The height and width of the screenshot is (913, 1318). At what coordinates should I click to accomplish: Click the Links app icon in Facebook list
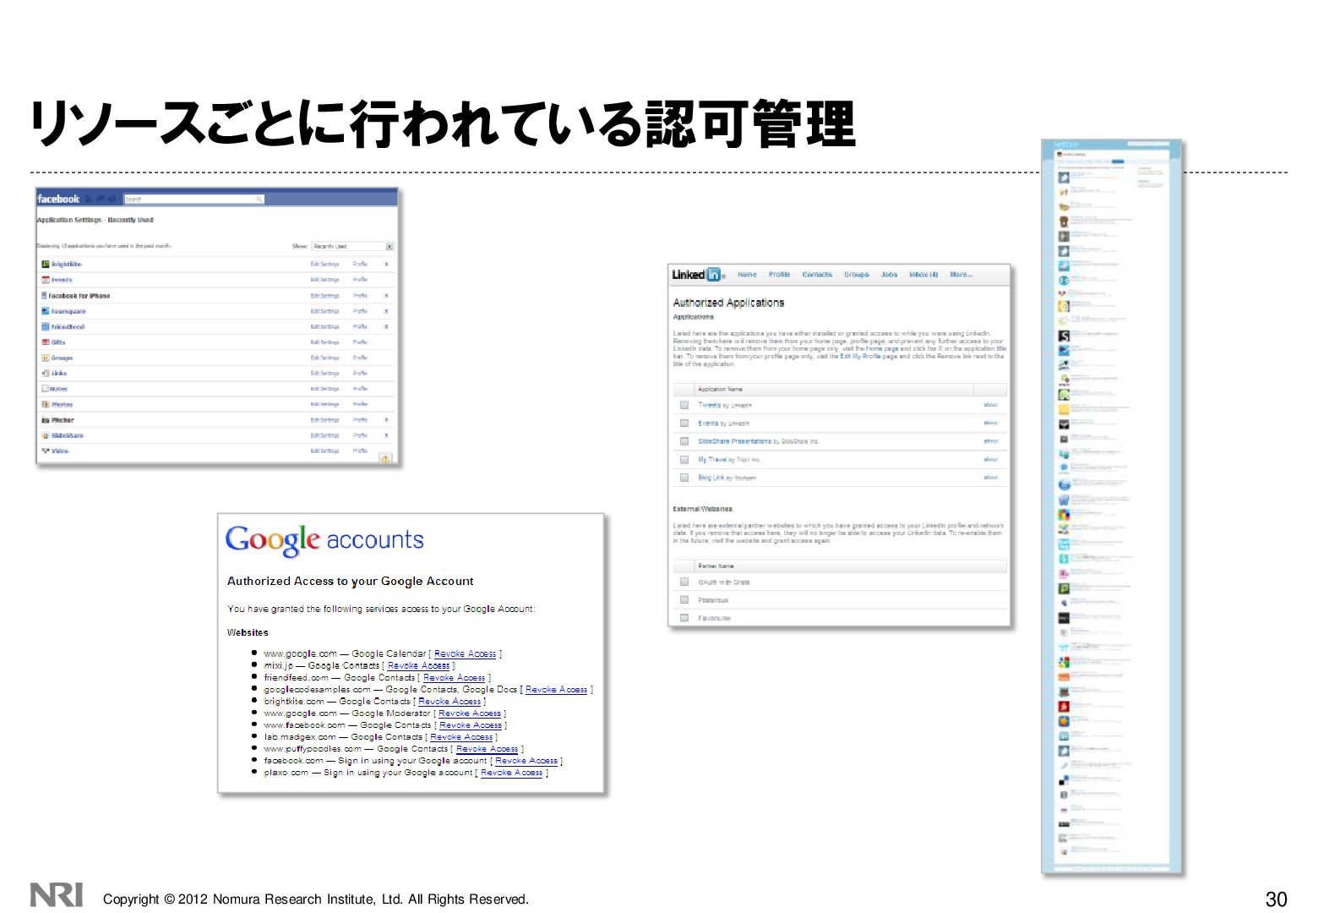[x=46, y=373]
